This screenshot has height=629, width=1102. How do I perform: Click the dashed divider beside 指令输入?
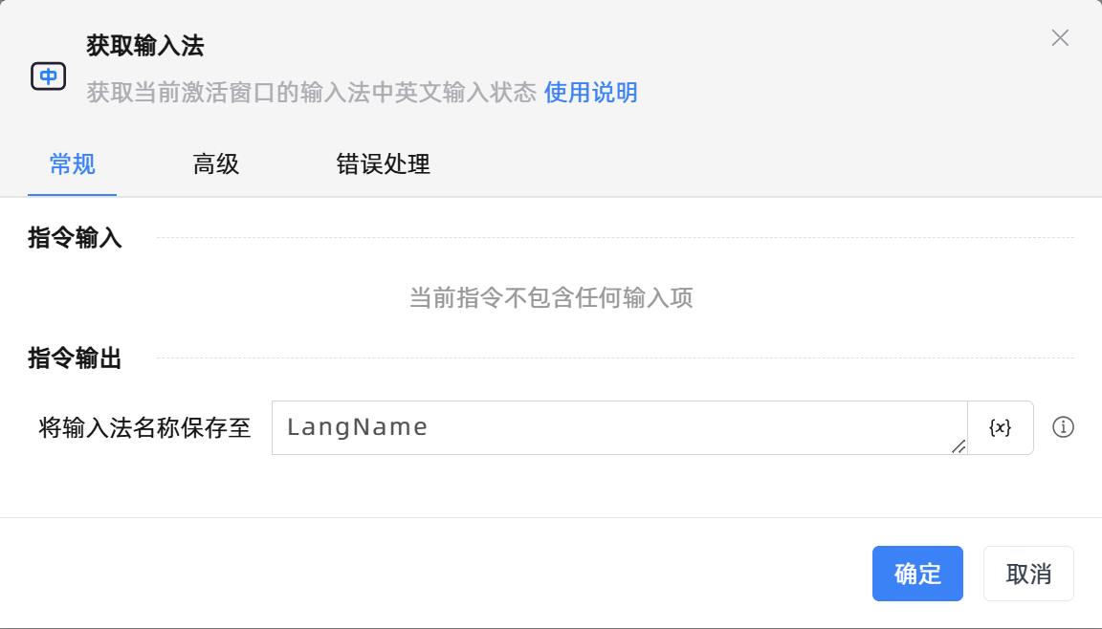(x=614, y=238)
